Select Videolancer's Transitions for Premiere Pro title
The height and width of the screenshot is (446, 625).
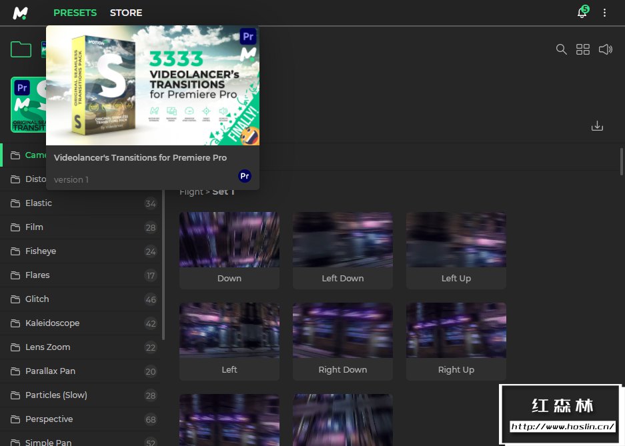click(140, 158)
